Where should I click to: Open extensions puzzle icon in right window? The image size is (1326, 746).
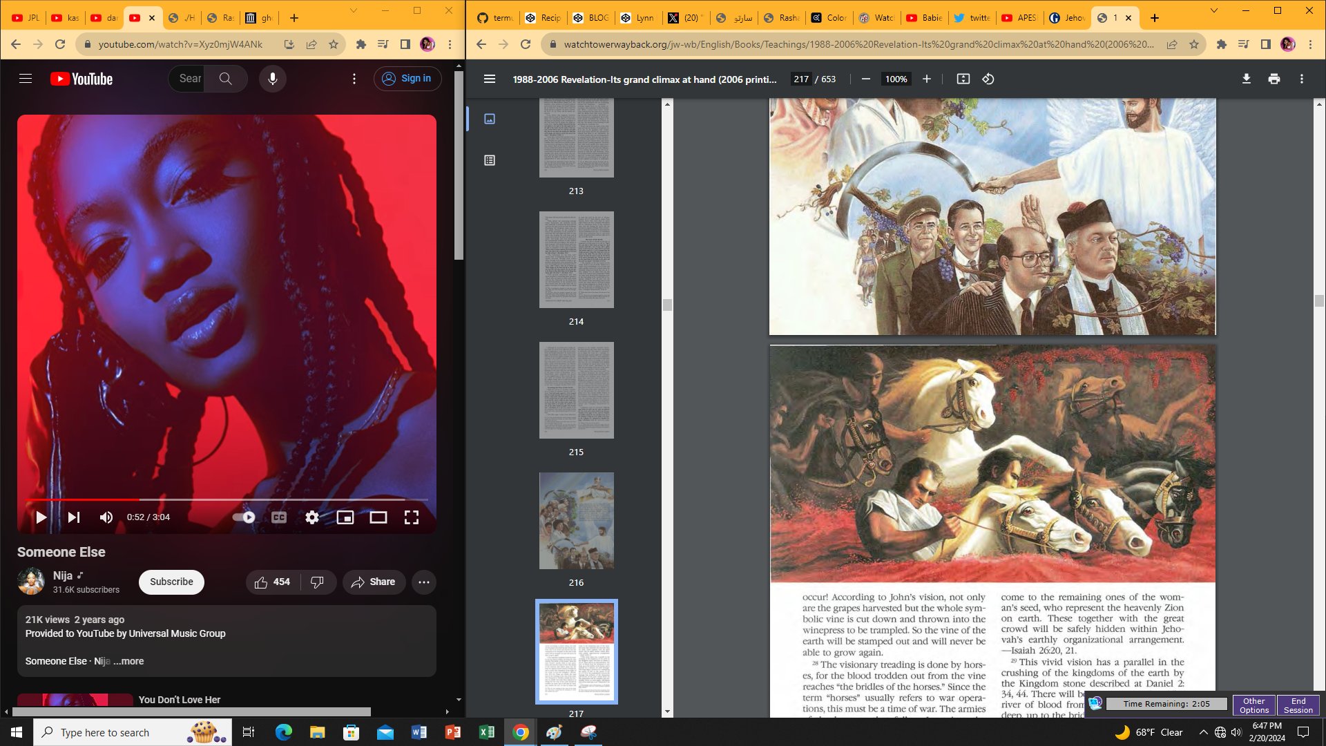(x=1222, y=44)
